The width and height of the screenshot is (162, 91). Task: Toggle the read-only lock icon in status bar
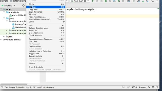click(149, 87)
